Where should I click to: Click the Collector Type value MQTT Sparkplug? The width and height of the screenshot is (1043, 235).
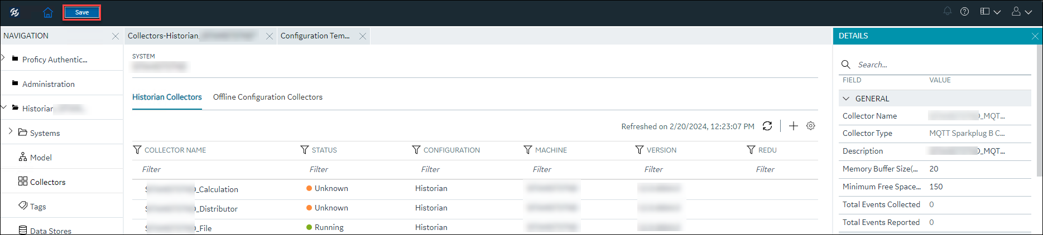pos(967,133)
